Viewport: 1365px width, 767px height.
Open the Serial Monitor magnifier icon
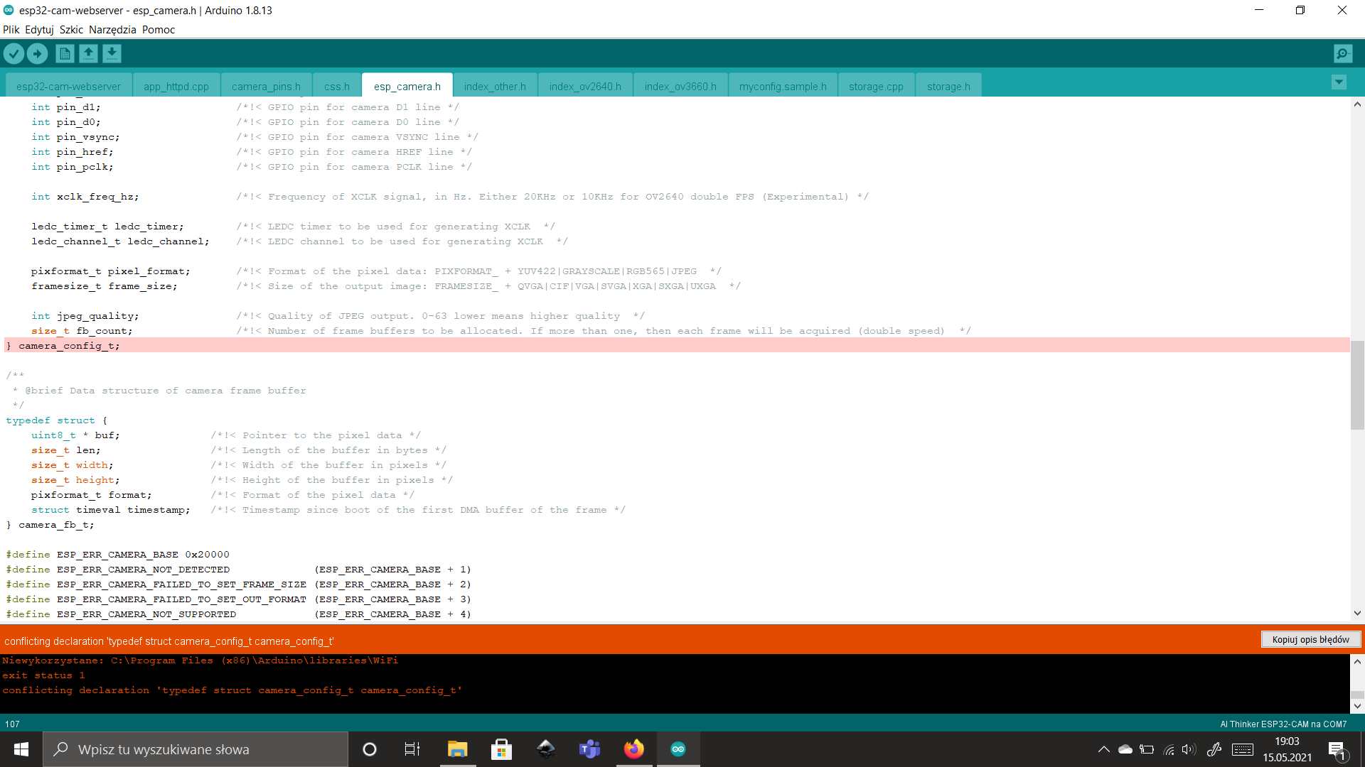tap(1343, 53)
